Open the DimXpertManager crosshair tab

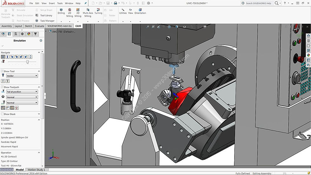pyautogui.click(x=22, y=34)
